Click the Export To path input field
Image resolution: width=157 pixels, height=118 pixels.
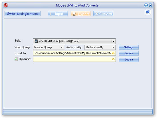75,53
